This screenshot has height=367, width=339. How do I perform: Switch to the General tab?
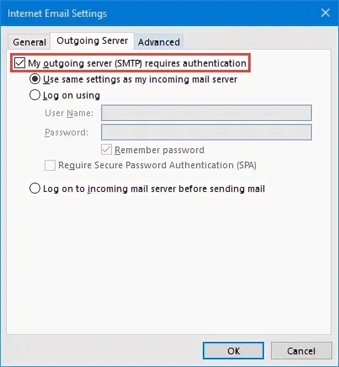[29, 42]
